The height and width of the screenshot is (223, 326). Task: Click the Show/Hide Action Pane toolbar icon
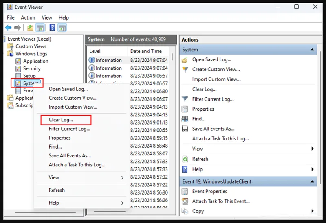coord(62,28)
